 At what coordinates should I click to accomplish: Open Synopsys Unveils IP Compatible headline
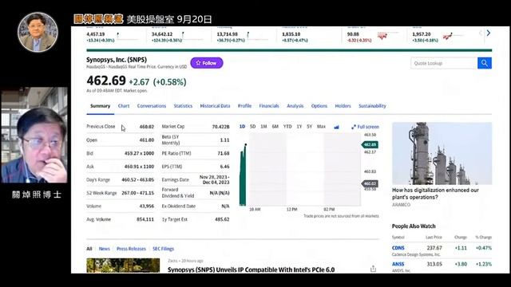(x=251, y=269)
